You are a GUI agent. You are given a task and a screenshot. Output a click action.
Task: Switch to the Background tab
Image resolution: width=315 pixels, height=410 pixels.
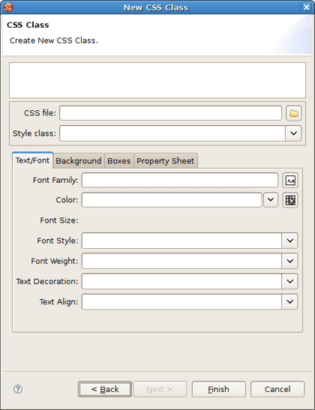tap(79, 161)
